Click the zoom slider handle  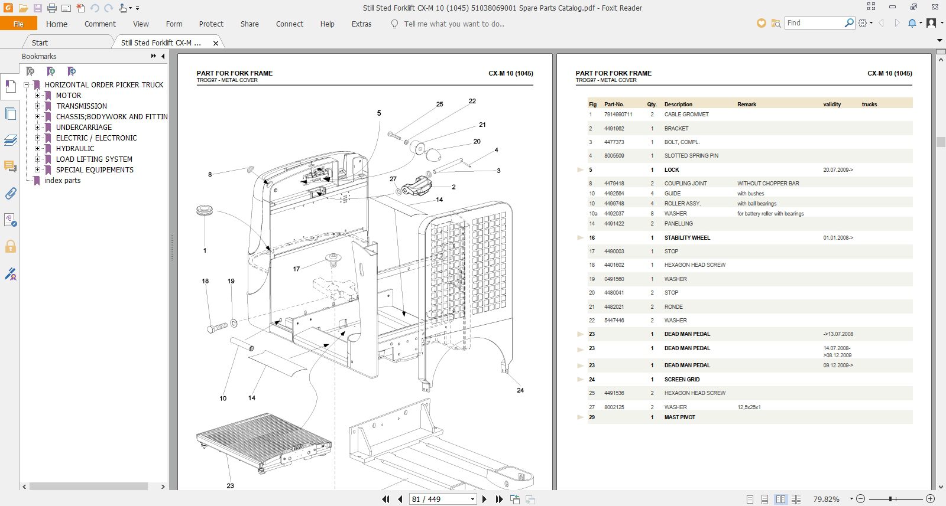click(890, 499)
